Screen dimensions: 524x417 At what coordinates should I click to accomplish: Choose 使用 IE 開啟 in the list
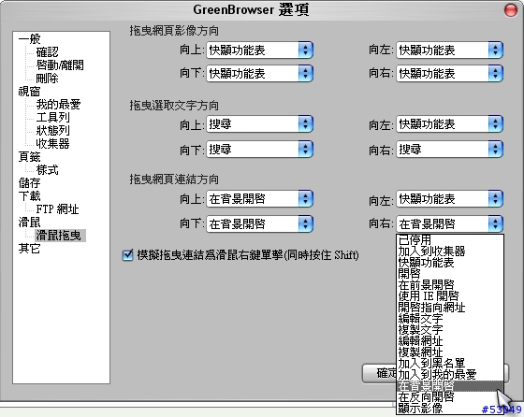point(450,296)
